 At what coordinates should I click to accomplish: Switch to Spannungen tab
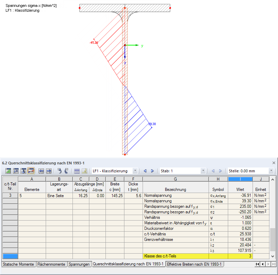[x=79, y=264]
